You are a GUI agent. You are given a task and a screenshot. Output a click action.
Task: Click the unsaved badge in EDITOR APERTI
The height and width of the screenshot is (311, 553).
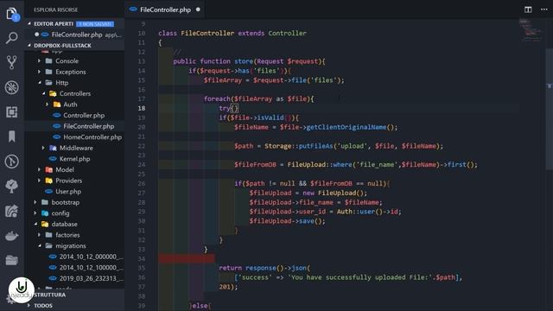click(x=95, y=24)
